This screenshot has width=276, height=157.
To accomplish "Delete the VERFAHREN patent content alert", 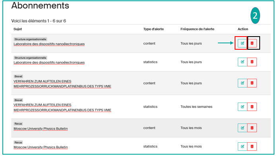I will [x=252, y=83].
